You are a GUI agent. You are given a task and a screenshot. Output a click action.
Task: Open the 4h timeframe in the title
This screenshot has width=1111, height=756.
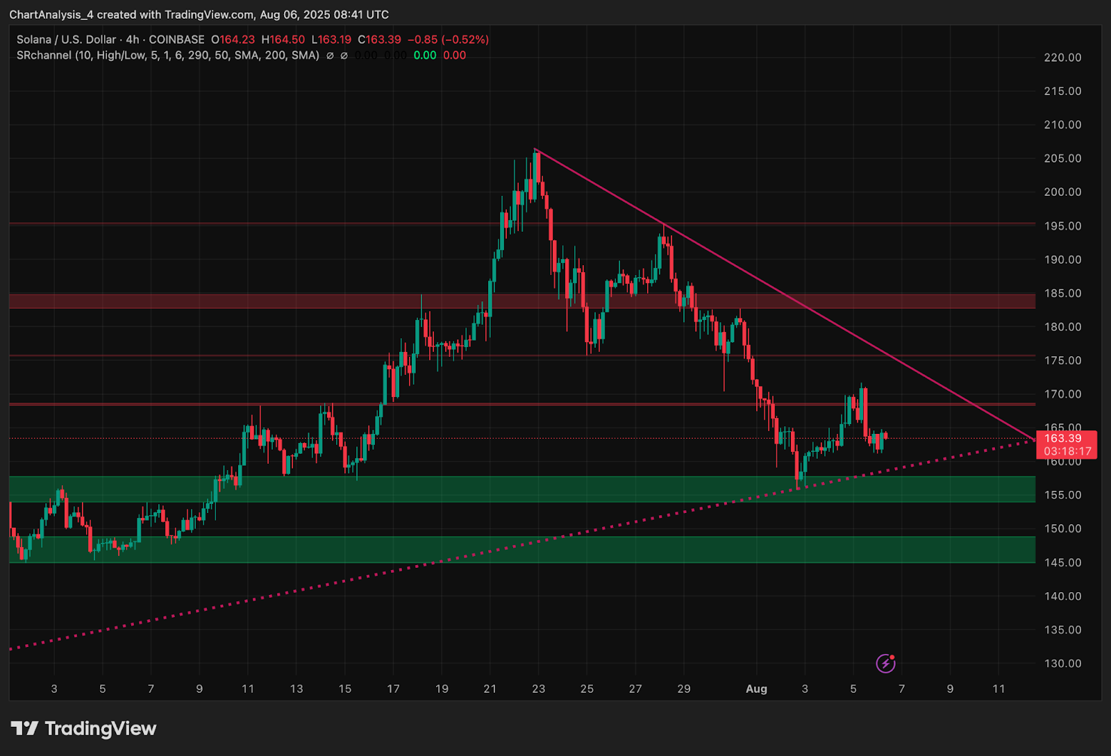click(132, 40)
